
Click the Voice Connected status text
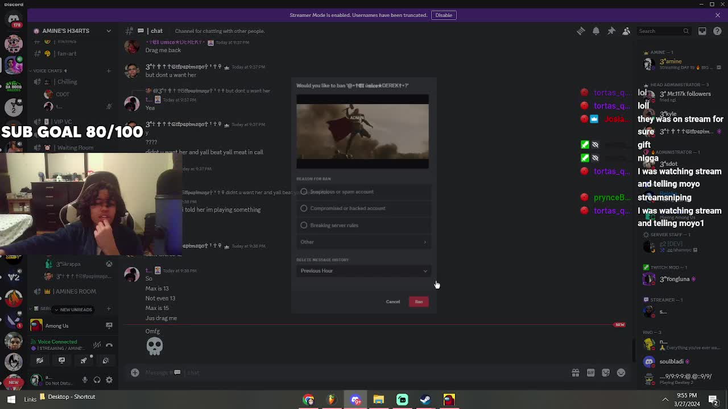pyautogui.click(x=57, y=342)
